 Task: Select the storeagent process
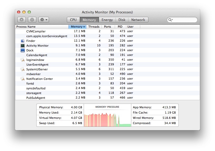tap(34, 93)
